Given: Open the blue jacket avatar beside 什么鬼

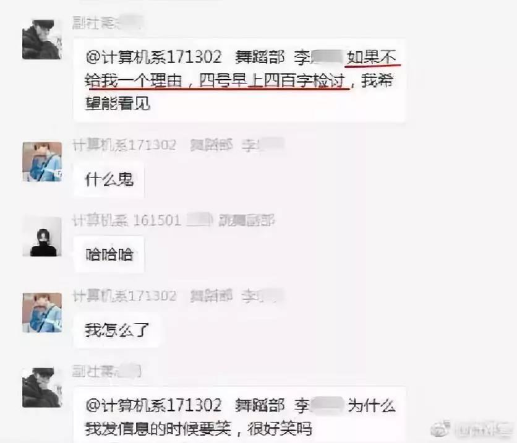Looking at the screenshot, I should (42, 161).
